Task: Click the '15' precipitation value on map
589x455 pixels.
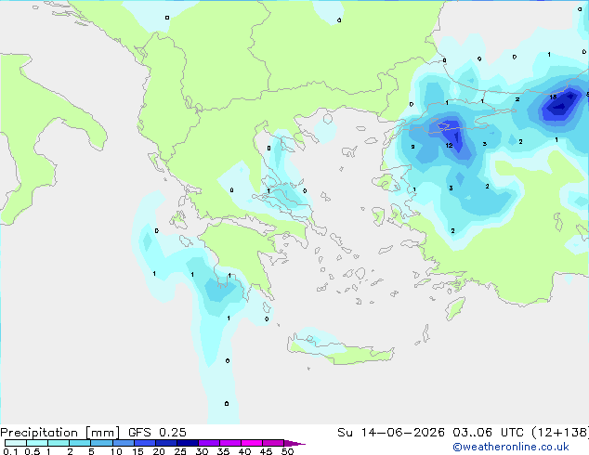Action: [553, 97]
